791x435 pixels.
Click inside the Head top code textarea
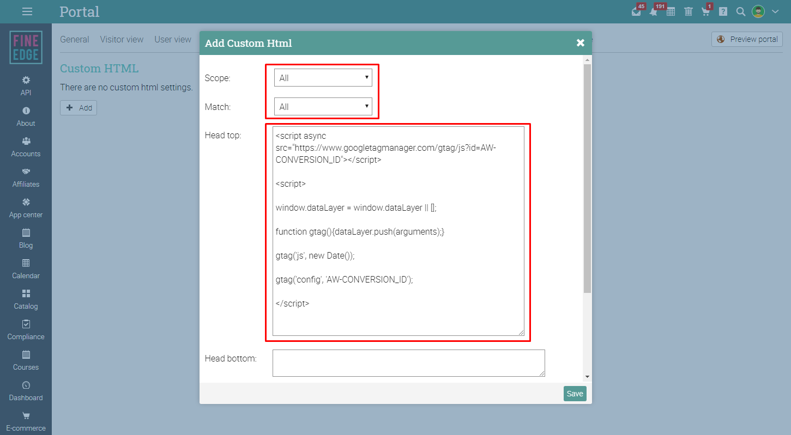coord(398,231)
